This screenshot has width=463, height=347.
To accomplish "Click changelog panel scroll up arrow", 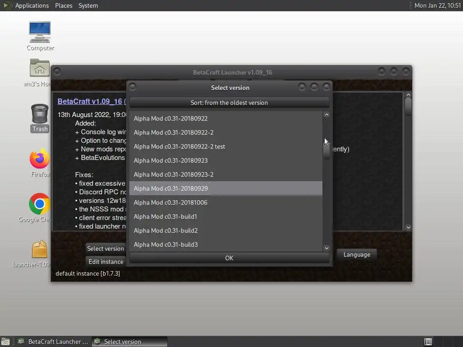I will coord(408,95).
